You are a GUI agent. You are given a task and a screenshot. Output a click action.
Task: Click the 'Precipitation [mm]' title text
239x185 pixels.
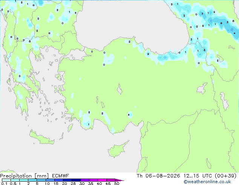click(25, 176)
